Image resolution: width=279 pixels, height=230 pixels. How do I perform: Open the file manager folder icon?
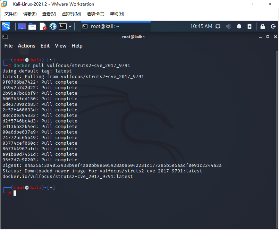32,26
